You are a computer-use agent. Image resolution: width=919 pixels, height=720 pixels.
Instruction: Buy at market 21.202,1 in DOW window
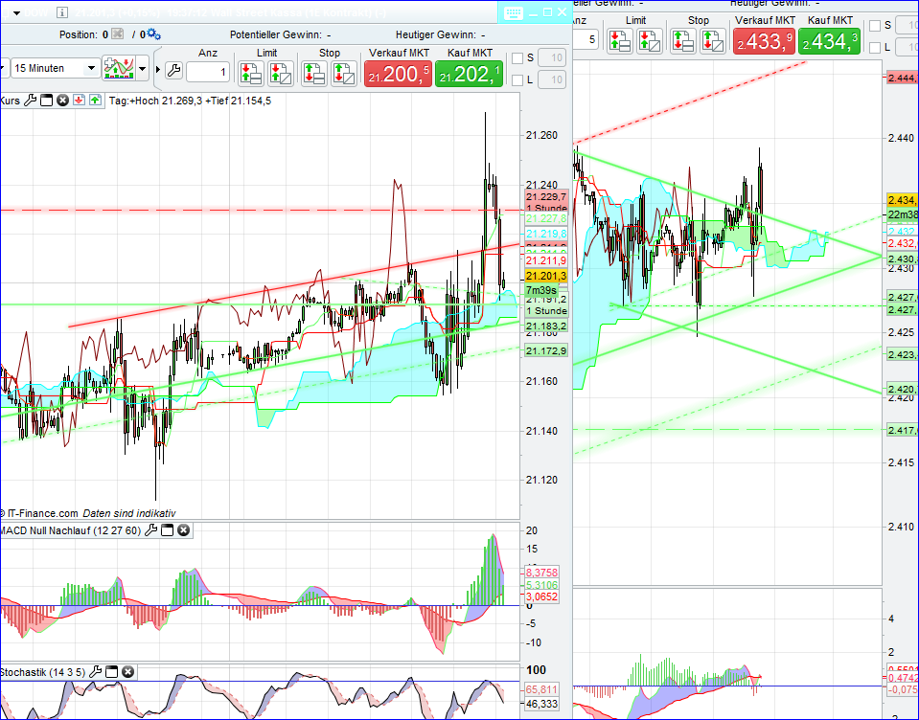click(469, 74)
